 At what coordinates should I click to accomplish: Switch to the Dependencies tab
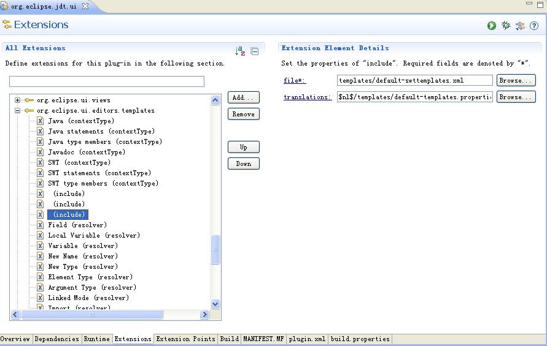click(x=57, y=339)
